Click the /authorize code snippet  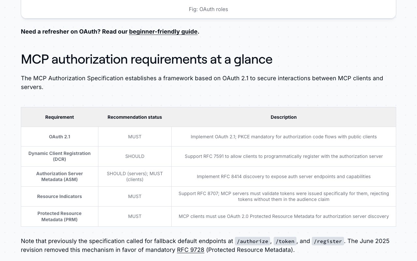252,241
